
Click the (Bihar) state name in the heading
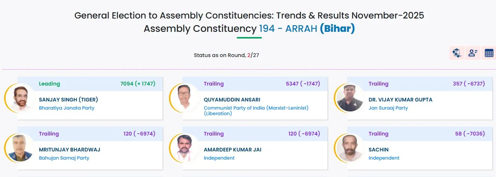(337, 29)
